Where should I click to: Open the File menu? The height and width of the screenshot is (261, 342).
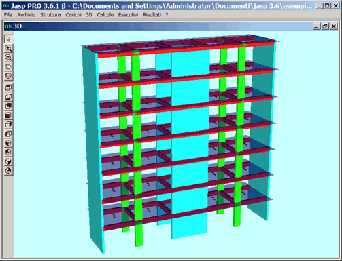[x=8, y=15]
